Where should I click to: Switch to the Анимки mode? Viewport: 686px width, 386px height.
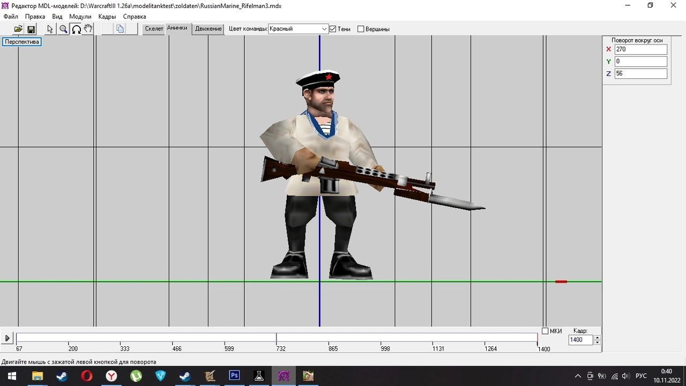(x=177, y=28)
